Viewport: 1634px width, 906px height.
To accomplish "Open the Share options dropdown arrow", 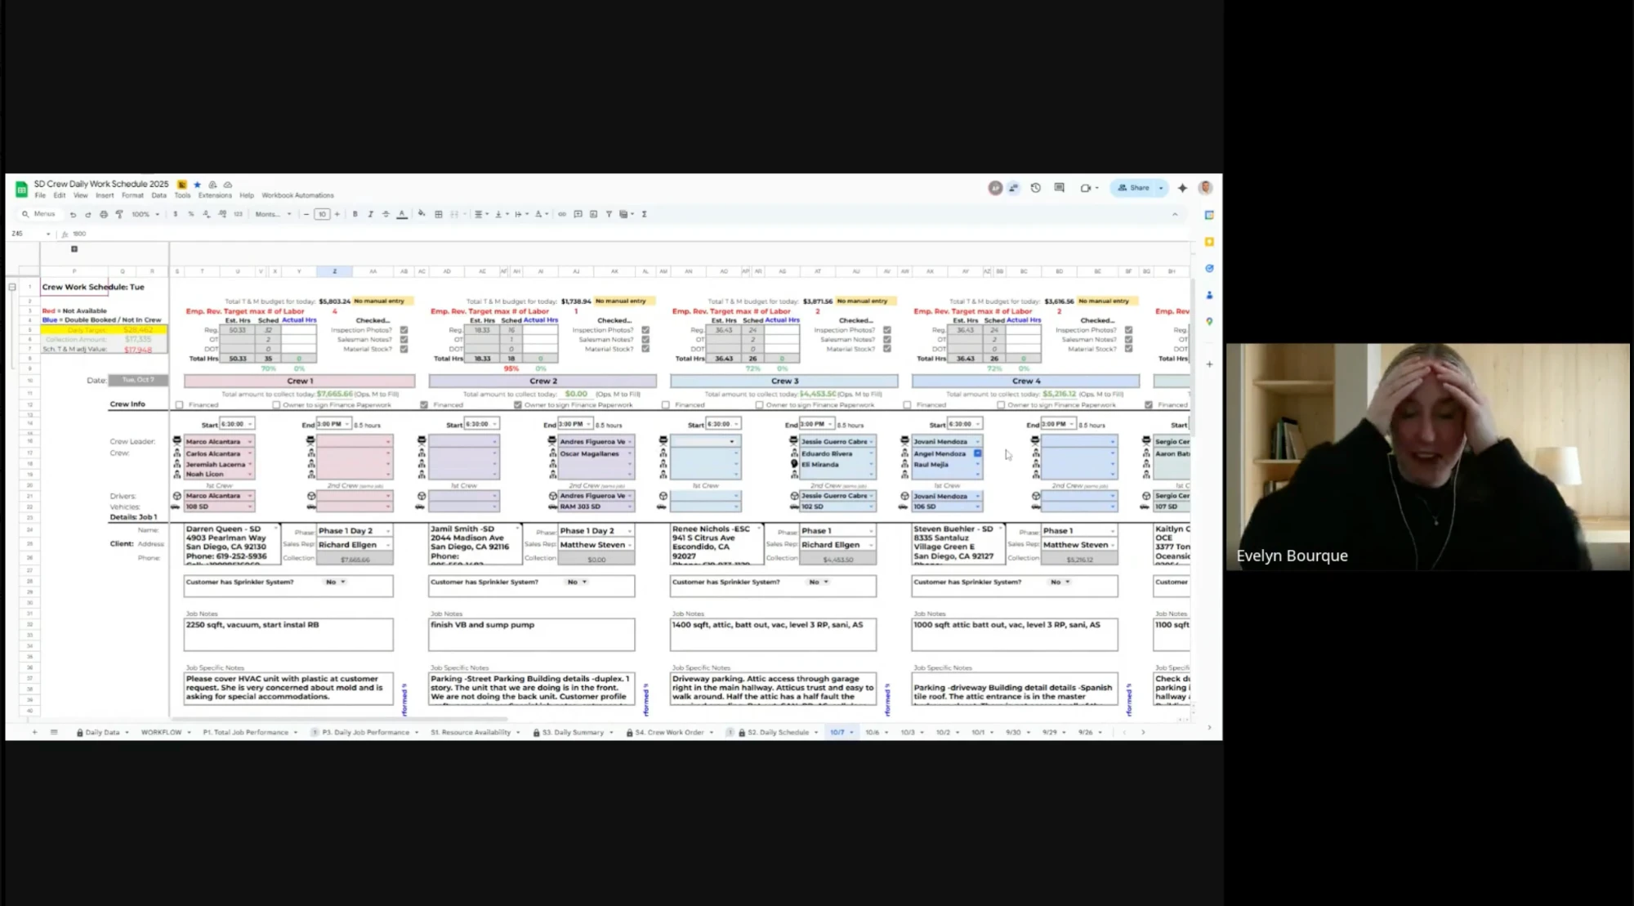I will pyautogui.click(x=1161, y=188).
